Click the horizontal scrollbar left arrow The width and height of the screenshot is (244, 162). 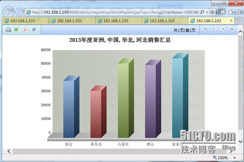[x=9, y=151]
